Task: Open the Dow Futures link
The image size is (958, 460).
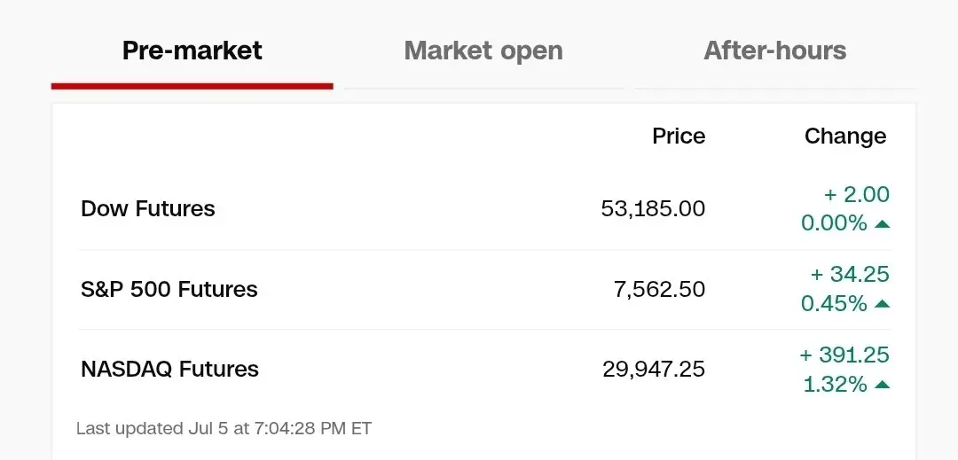Action: (148, 208)
